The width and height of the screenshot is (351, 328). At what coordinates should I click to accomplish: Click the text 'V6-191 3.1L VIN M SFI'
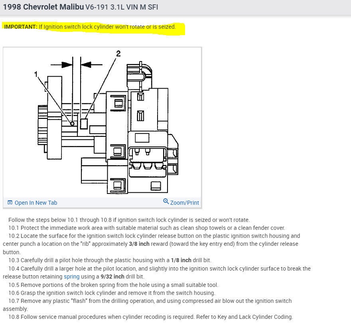click(x=122, y=7)
